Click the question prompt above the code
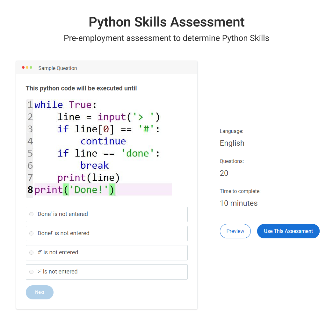Image resolution: width=333 pixels, height=316 pixels. [81, 88]
